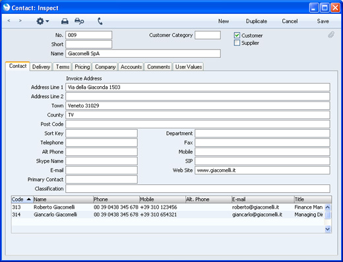Image resolution: width=343 pixels, height=262 pixels.
Task: Minimize the Contact Inspect window
Action: coord(313,8)
